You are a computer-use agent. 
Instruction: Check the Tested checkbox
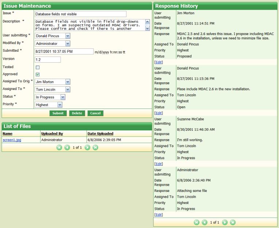coord(37,67)
